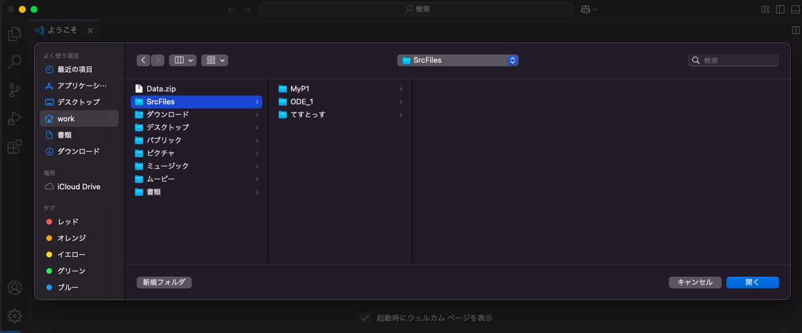Open the Accounts icon in activity bar
Screen dimensions: 802x333
[15, 288]
